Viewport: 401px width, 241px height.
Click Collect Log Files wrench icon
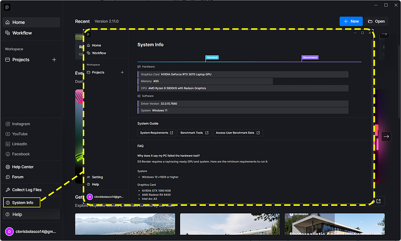pyautogui.click(x=8, y=190)
